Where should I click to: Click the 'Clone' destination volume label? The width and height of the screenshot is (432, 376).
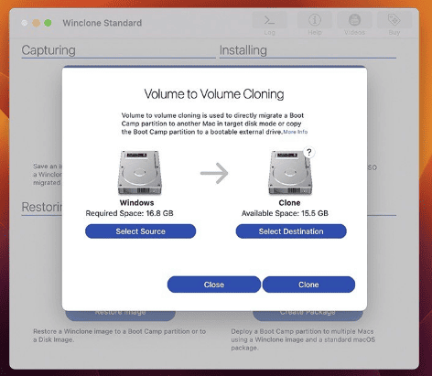pos(289,203)
